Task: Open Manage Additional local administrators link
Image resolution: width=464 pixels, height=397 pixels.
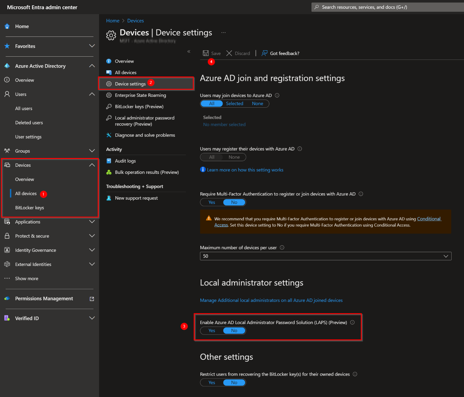Action: pos(271,300)
